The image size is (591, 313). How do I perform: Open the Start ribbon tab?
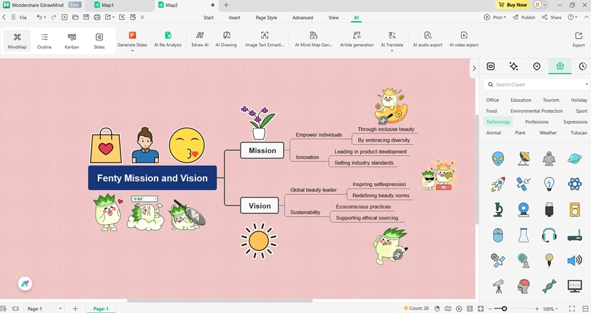[208, 17]
